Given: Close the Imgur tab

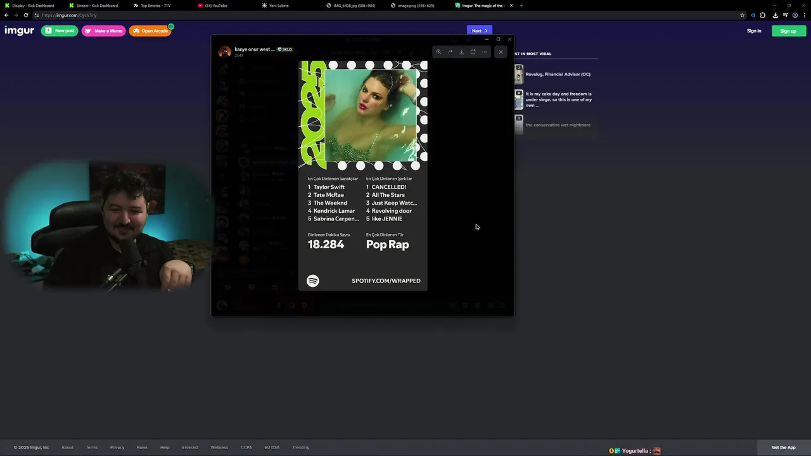Looking at the screenshot, I should (x=511, y=6).
